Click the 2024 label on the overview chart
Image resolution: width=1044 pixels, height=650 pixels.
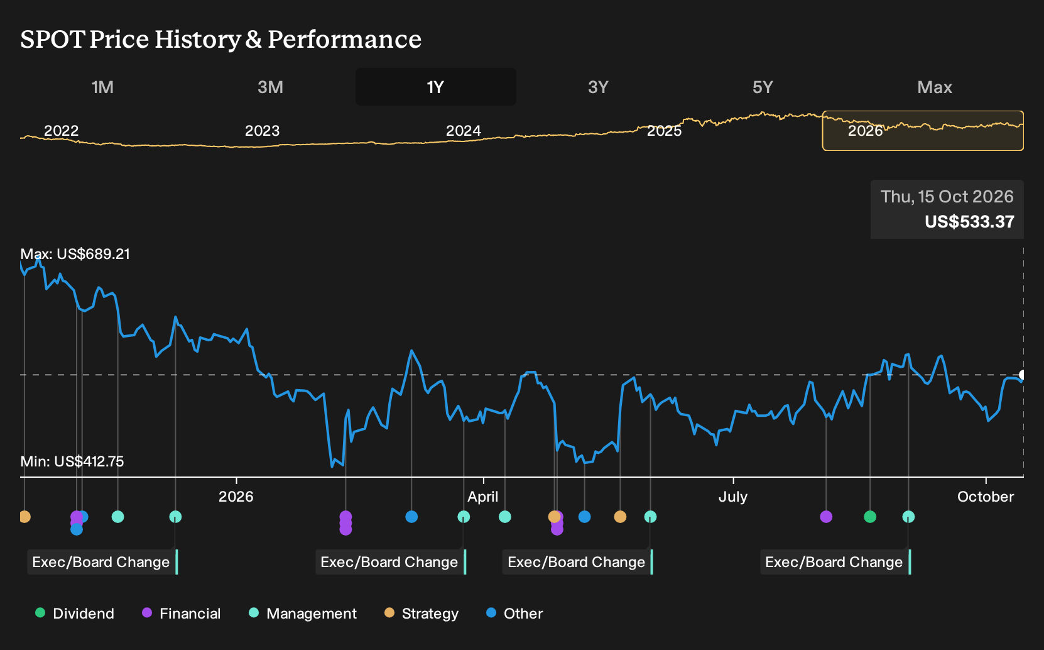click(464, 131)
